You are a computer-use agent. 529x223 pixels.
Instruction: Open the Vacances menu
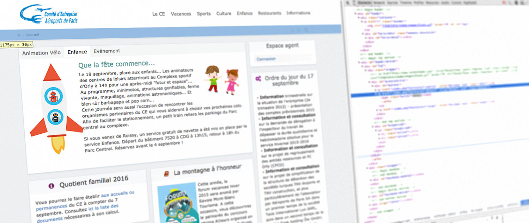(x=181, y=14)
